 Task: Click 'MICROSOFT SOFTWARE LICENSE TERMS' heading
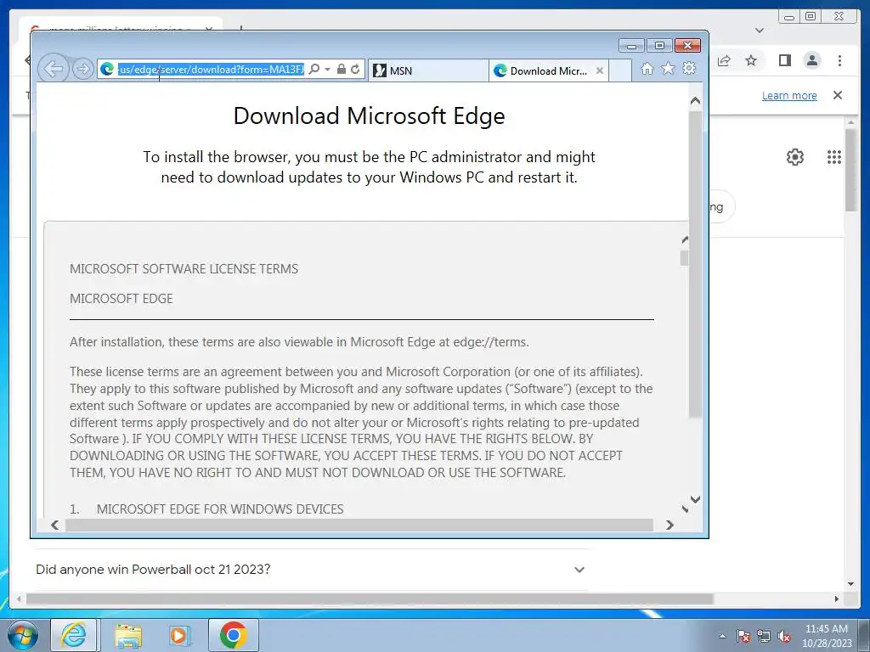(184, 269)
